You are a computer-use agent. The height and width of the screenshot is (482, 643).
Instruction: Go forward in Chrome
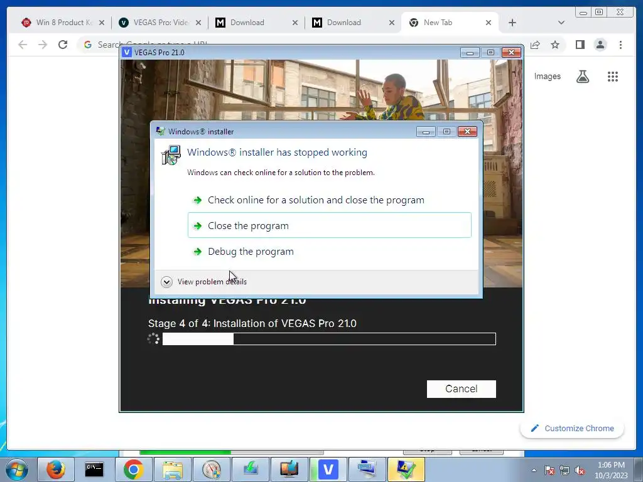[x=43, y=45]
